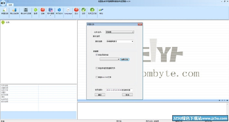The height and width of the screenshot is (122, 229).
Task: Click the round application logo button
Action: pyautogui.click(x=3, y=3)
